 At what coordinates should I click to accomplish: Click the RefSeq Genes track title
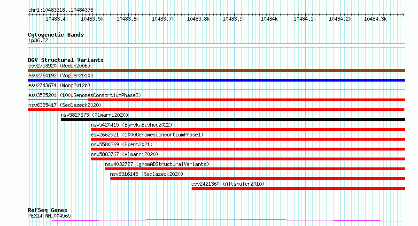47,210
